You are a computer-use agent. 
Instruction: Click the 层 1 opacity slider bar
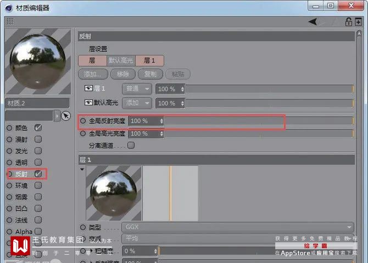tap(269, 89)
